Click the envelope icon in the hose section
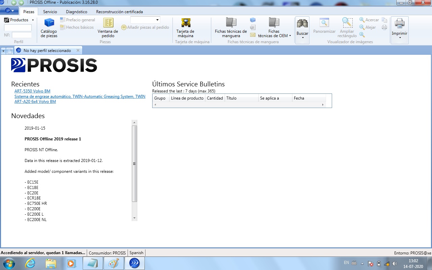432x270 pixels. click(253, 35)
